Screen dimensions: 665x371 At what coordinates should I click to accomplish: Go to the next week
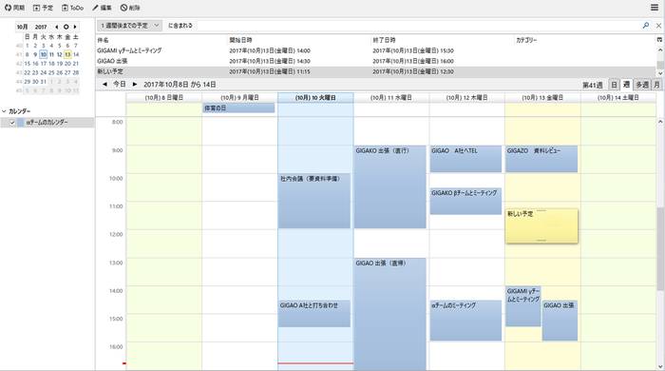coord(135,84)
